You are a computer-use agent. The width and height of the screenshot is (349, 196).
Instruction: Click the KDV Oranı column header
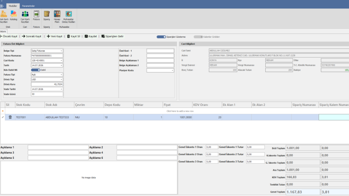[207, 105]
